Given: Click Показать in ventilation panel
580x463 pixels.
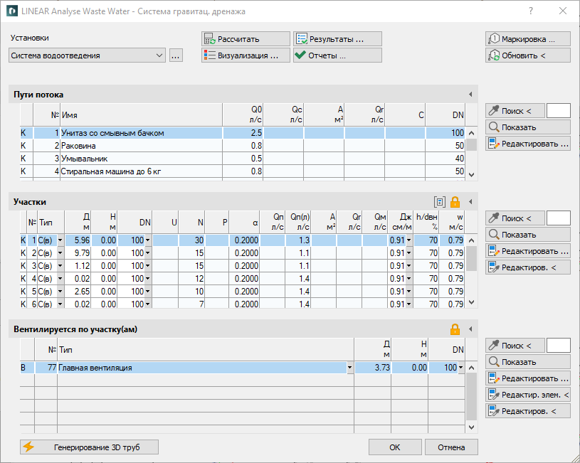Looking at the screenshot, I should coord(528,362).
